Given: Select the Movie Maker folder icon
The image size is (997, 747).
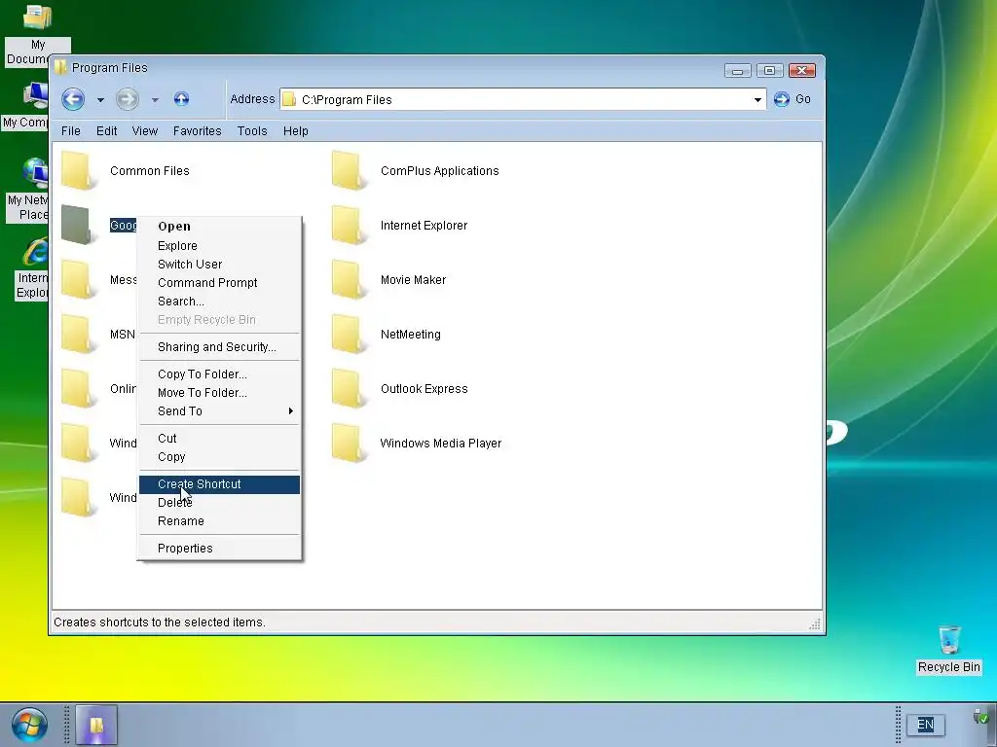Looking at the screenshot, I should click(349, 279).
